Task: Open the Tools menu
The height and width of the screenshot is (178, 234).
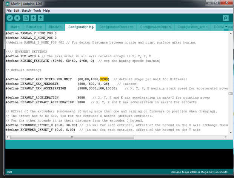Action: point(37,11)
